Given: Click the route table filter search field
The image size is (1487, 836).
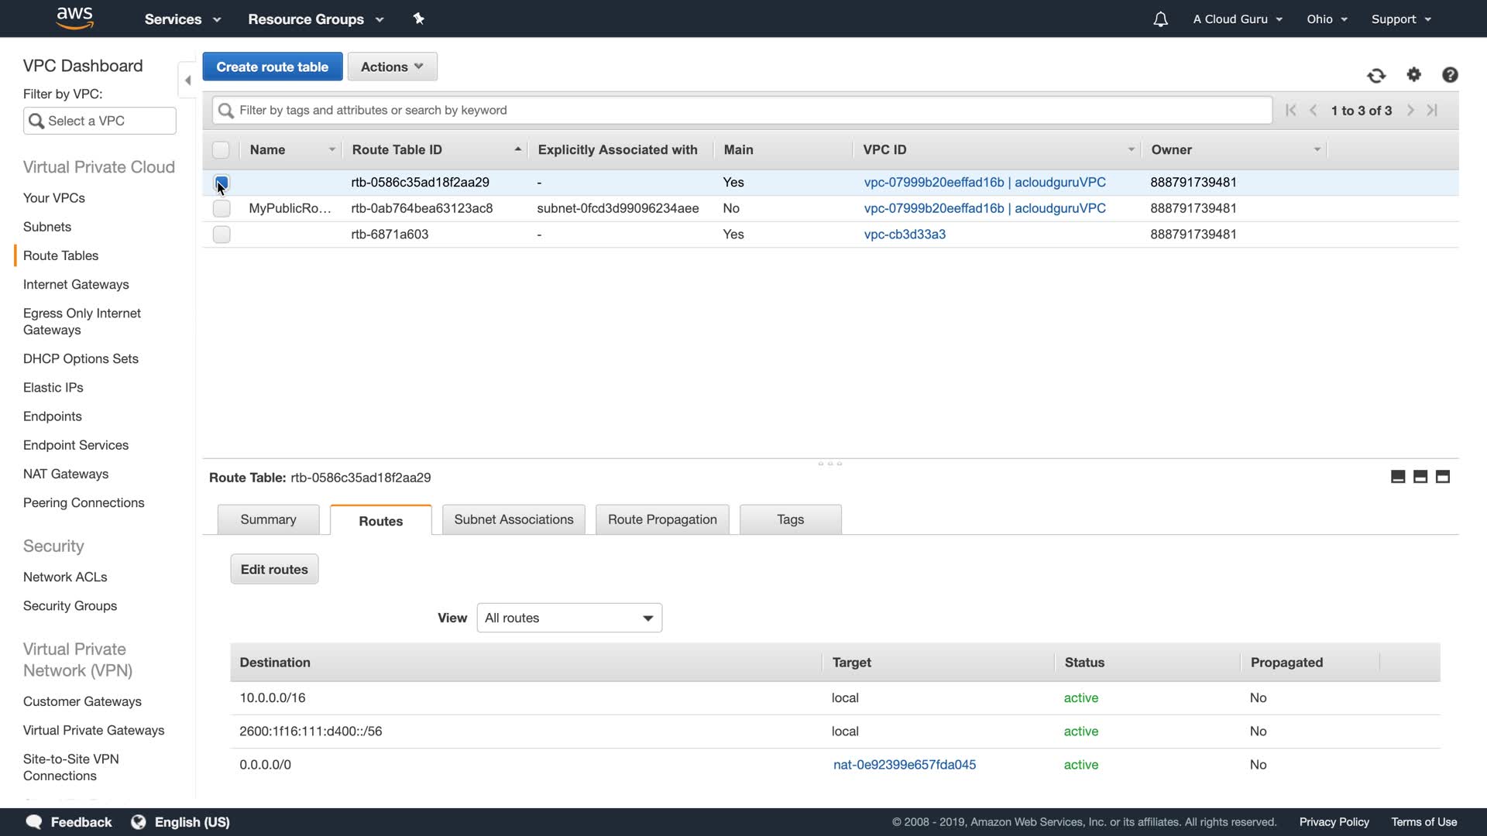Looking at the screenshot, I should pos(743,110).
